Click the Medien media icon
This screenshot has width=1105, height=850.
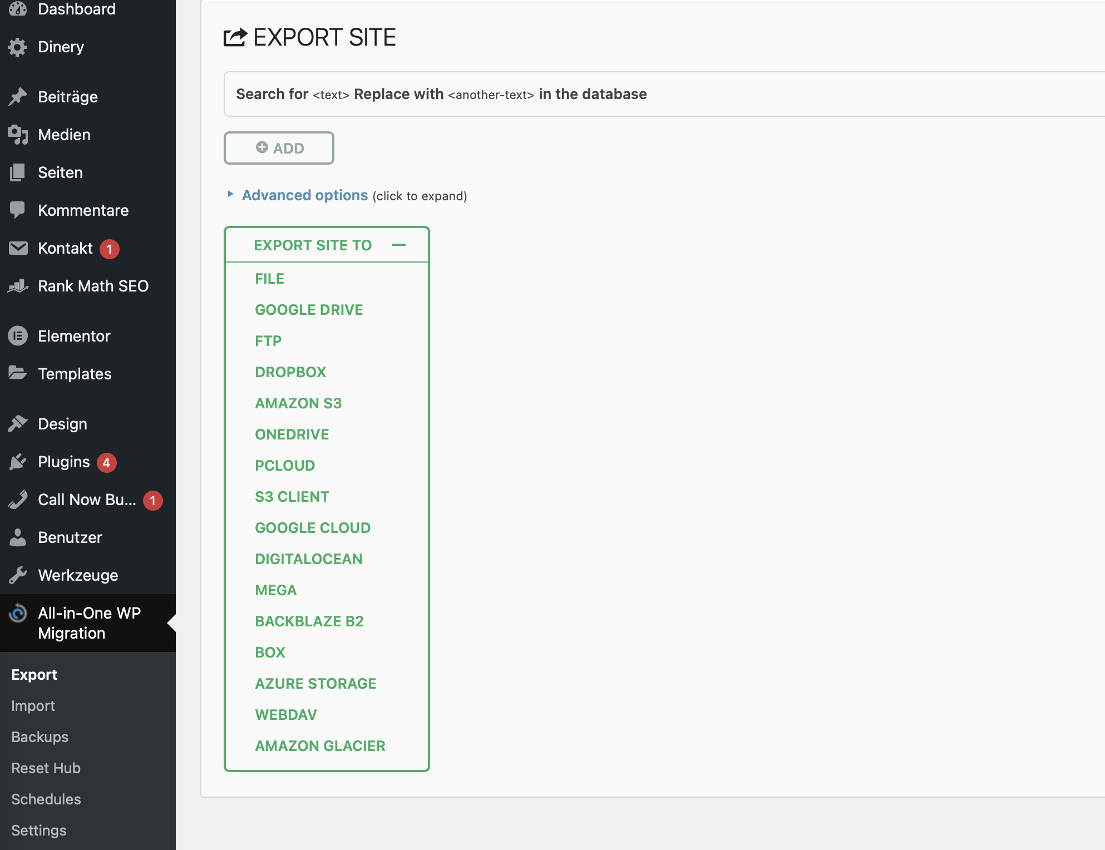pyautogui.click(x=18, y=135)
